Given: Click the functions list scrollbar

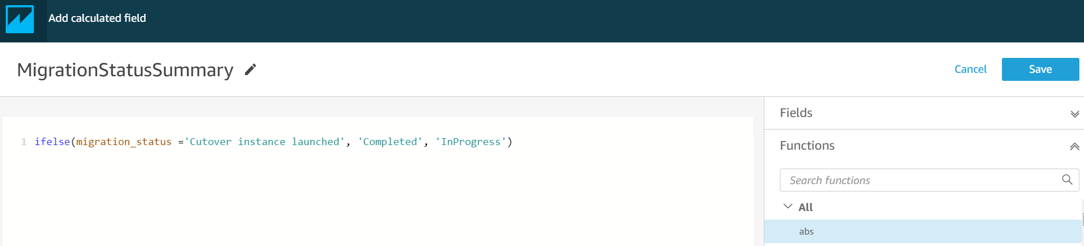Looking at the screenshot, I should coord(1082,219).
